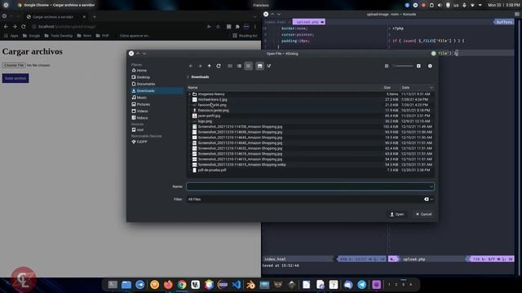
Task: Open Visual Studio Code from dock
Action: [x=237, y=285]
